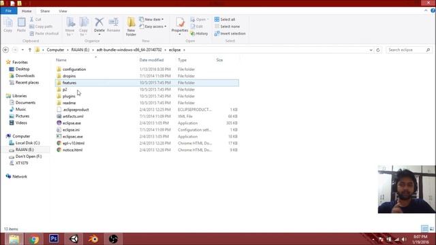Select the configuration folder
This screenshot has height=245, width=436.
[147, 69]
